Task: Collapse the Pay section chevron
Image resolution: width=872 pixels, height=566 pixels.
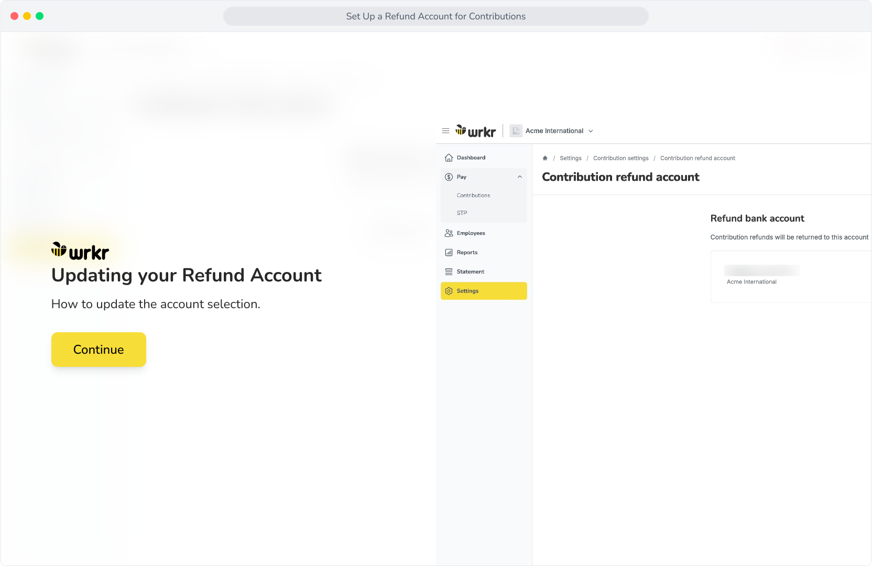Action: [x=520, y=177]
